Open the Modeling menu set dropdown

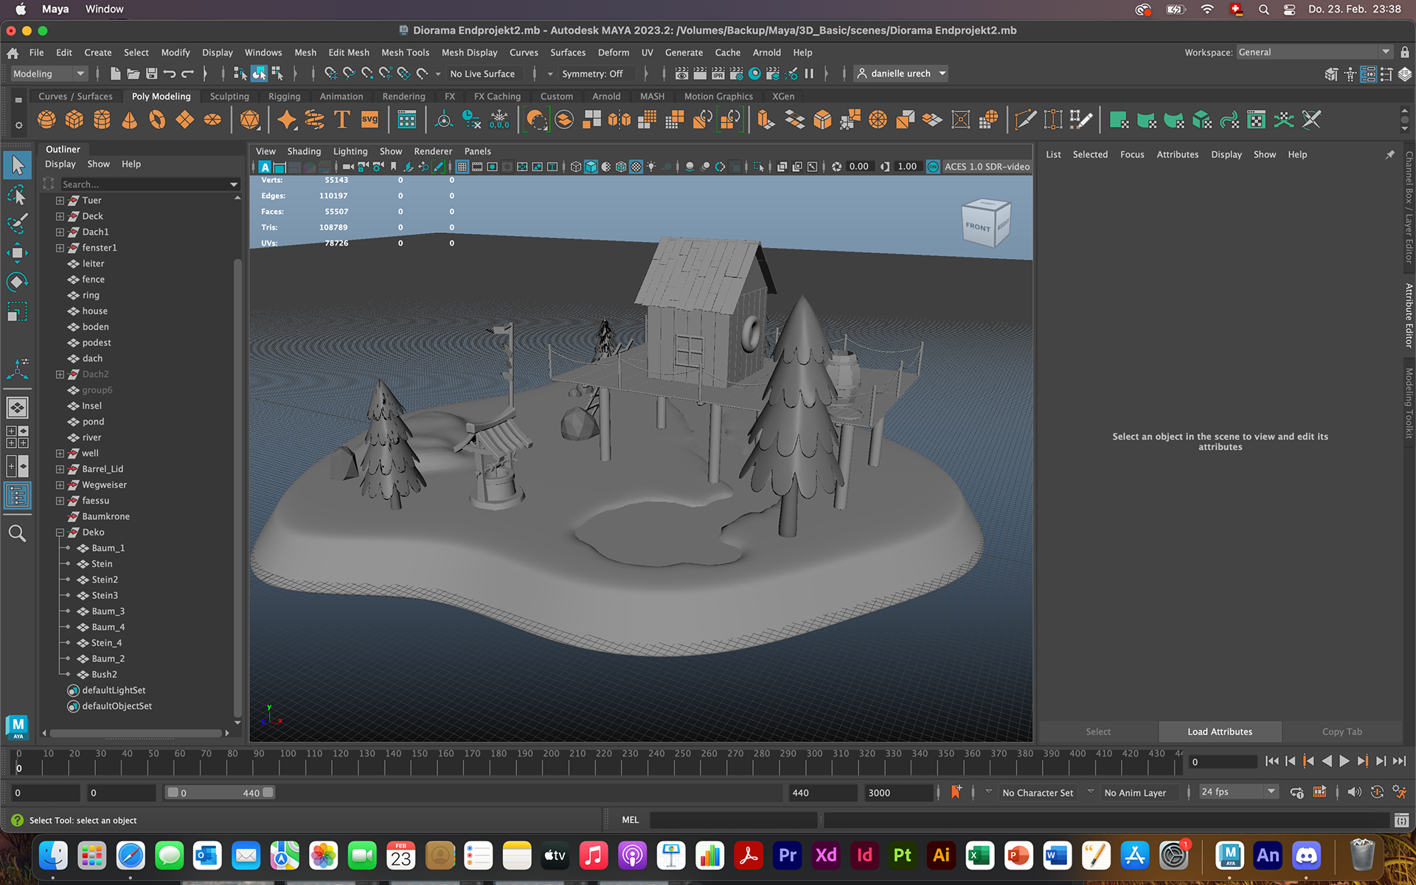tap(49, 74)
